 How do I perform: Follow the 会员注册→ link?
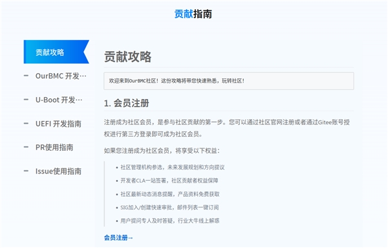pos(118,238)
